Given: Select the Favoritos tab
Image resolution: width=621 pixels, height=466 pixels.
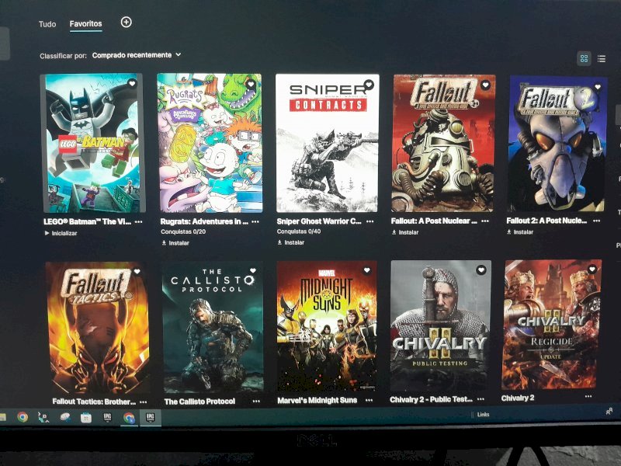Looking at the screenshot, I should 85,24.
